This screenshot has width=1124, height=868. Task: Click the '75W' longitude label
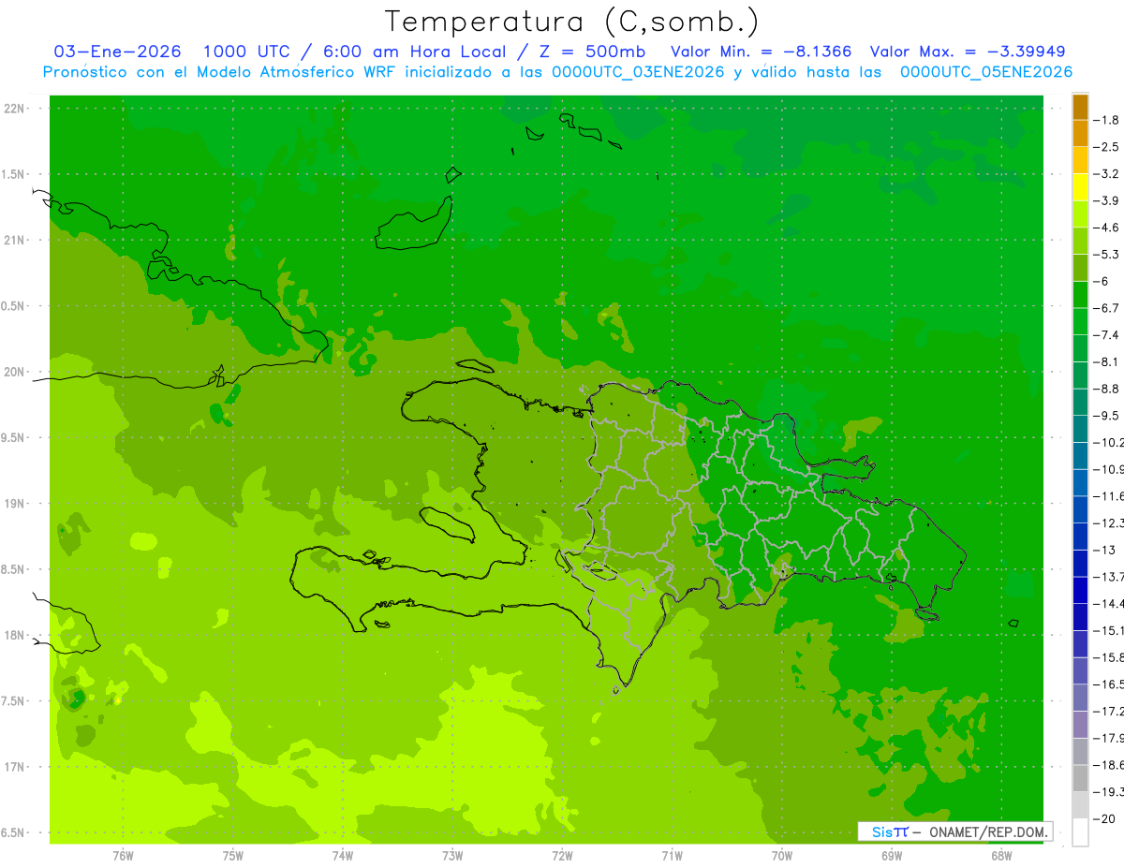pyautogui.click(x=233, y=855)
